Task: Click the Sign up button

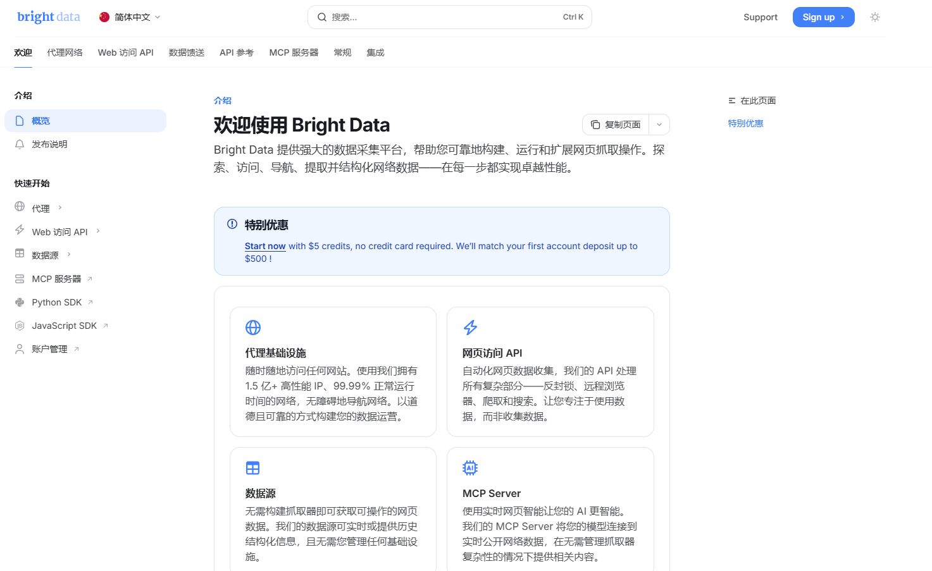Action: pyautogui.click(x=823, y=17)
